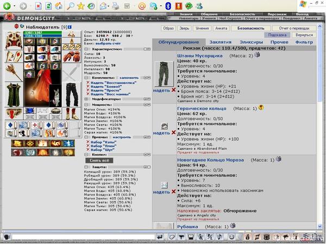
Task: Open the Эликсиры tab
Action: 251,42
